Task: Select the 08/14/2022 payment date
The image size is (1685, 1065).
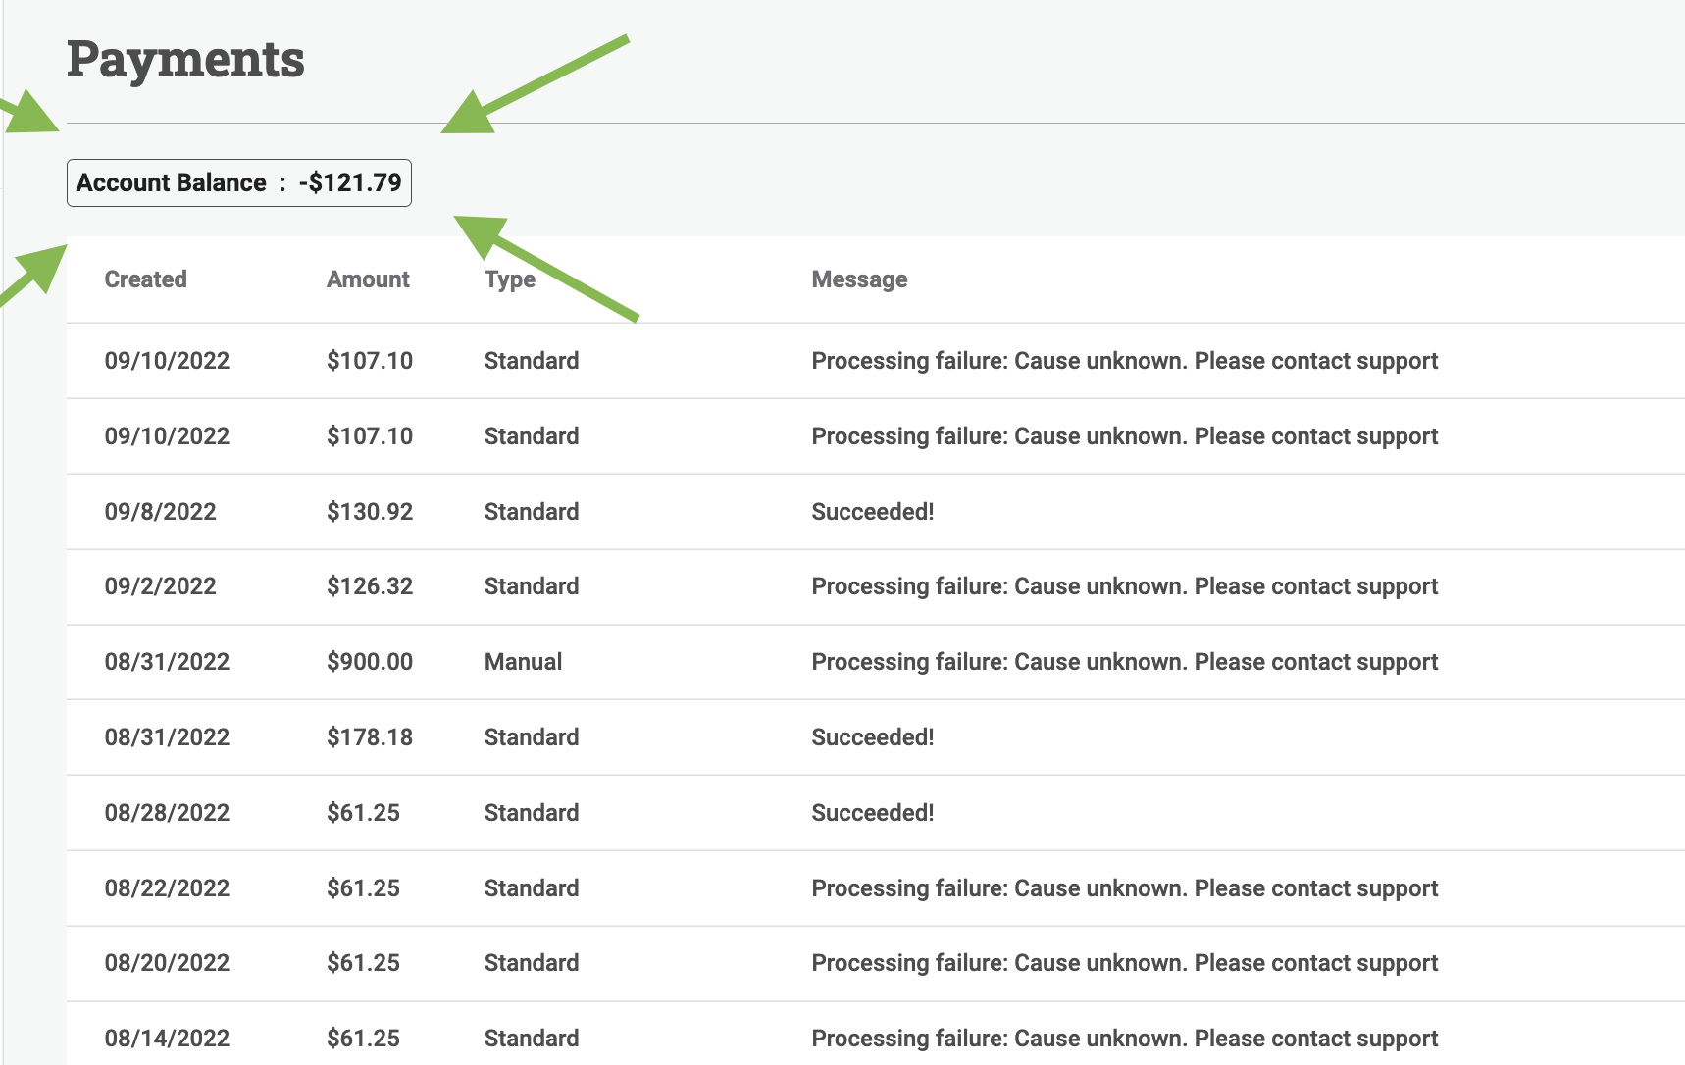Action: pos(167,1039)
